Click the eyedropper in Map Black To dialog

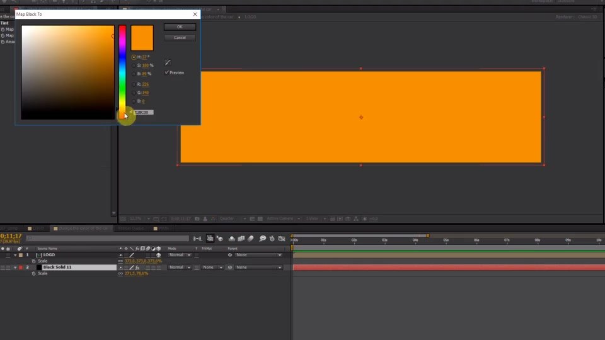point(168,62)
